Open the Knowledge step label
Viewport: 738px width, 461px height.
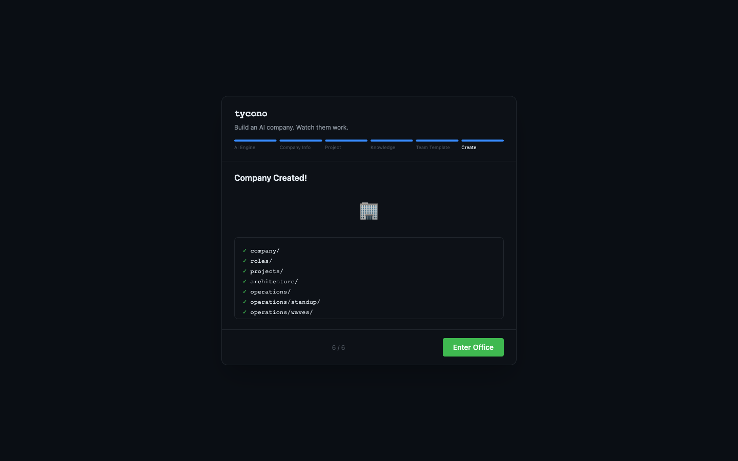(x=383, y=148)
